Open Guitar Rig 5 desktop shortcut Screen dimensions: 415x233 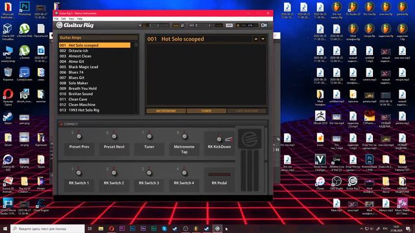[x=353, y=183]
